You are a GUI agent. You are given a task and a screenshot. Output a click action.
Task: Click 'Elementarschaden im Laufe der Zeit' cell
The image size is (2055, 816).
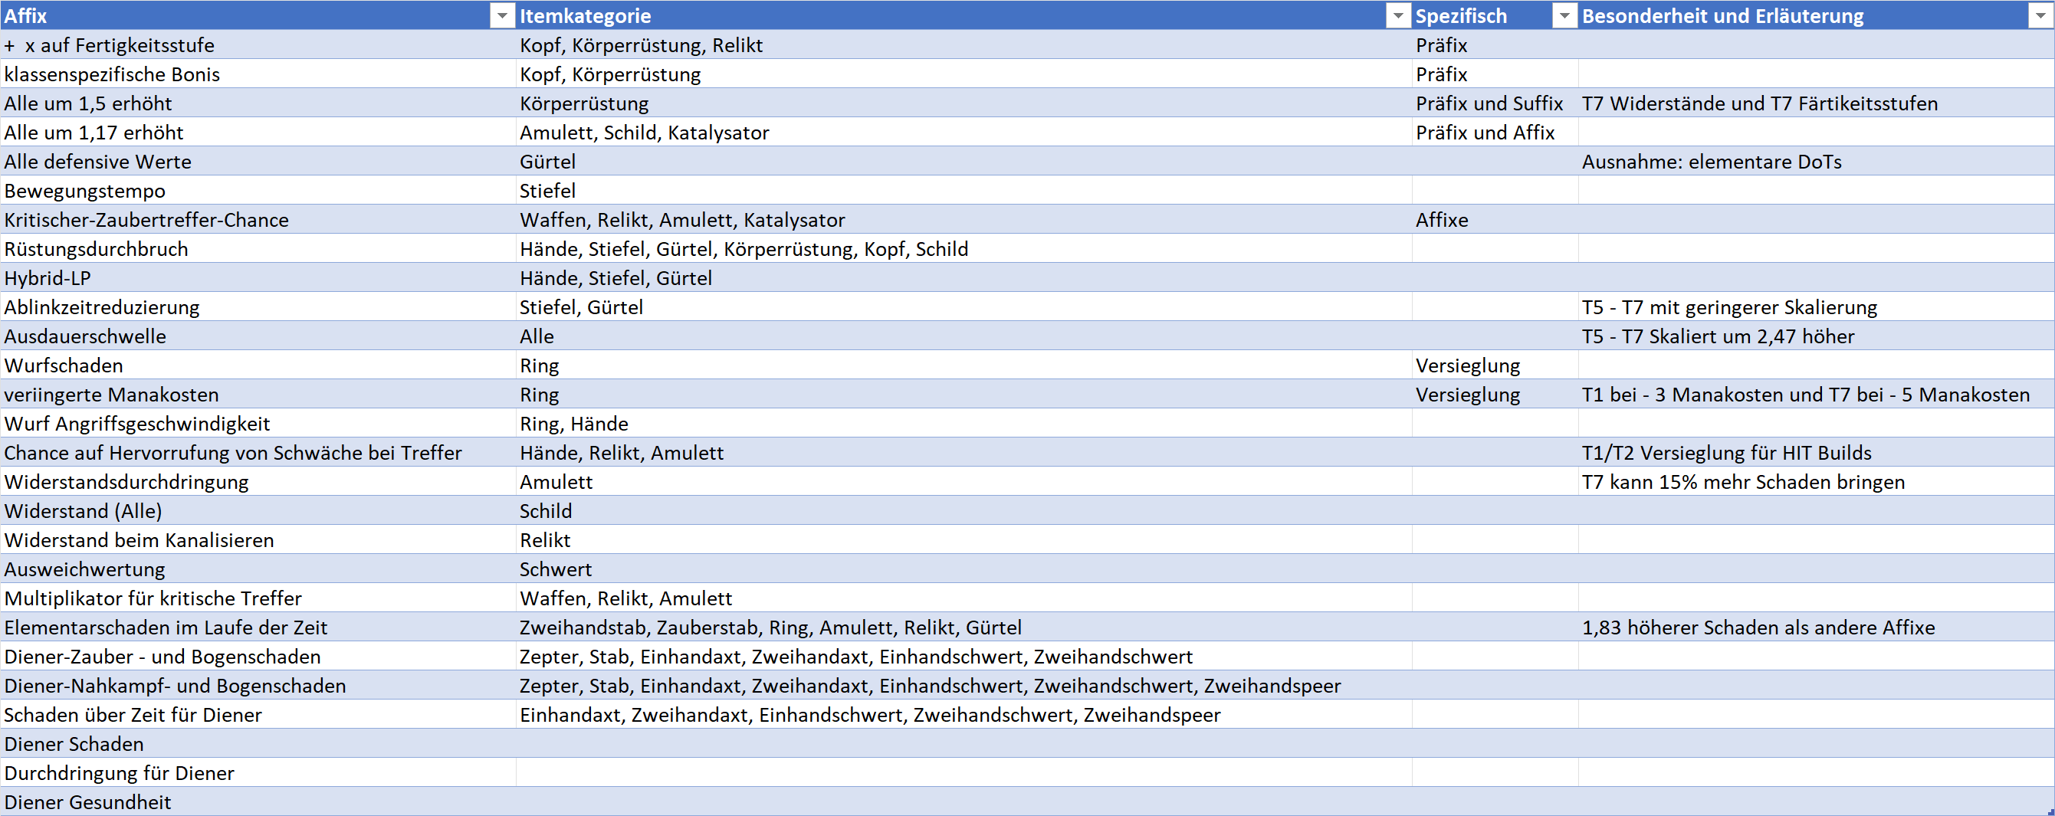tap(258, 627)
